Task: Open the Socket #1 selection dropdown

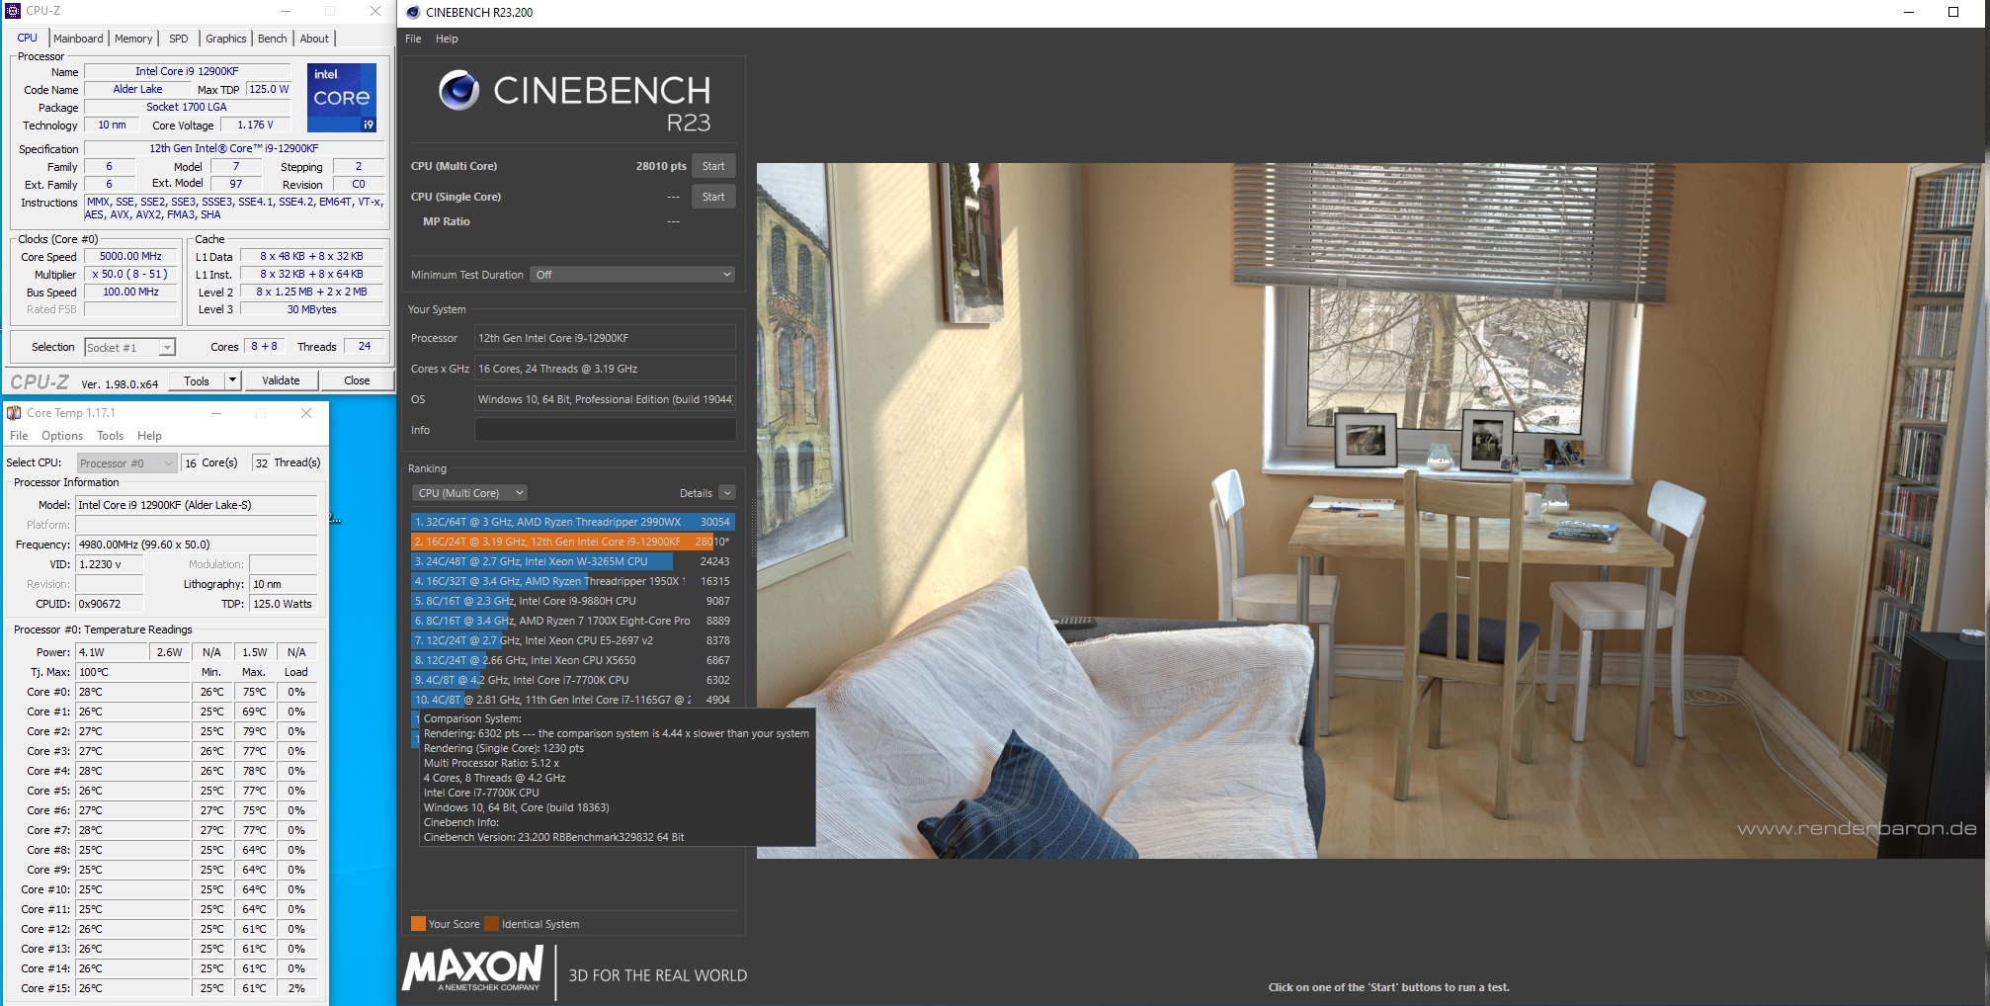Action: pyautogui.click(x=129, y=347)
